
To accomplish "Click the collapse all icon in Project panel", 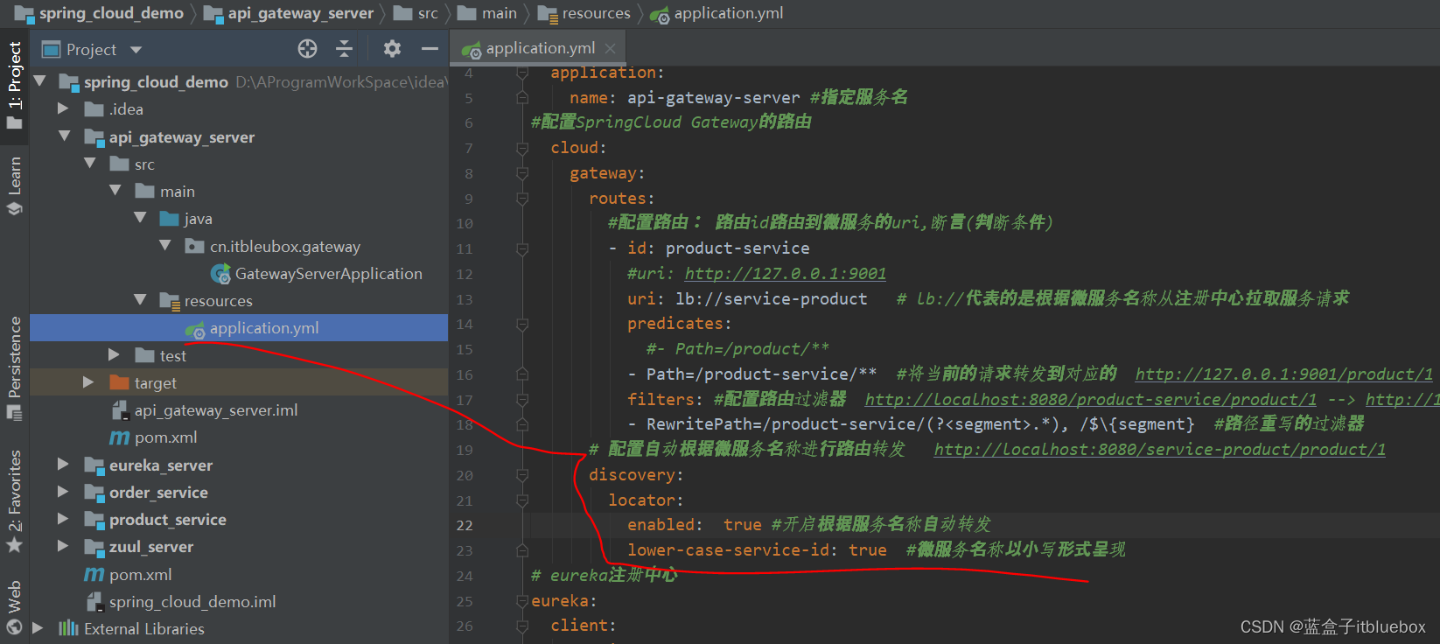I will coord(345,49).
